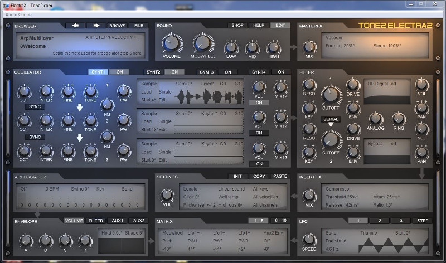
Task: Click the MasterFX MIX knob
Action: [x=309, y=47]
